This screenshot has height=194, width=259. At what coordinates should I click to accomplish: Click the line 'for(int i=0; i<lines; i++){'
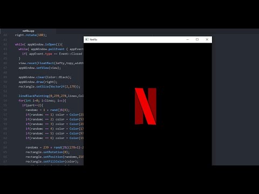42,101
